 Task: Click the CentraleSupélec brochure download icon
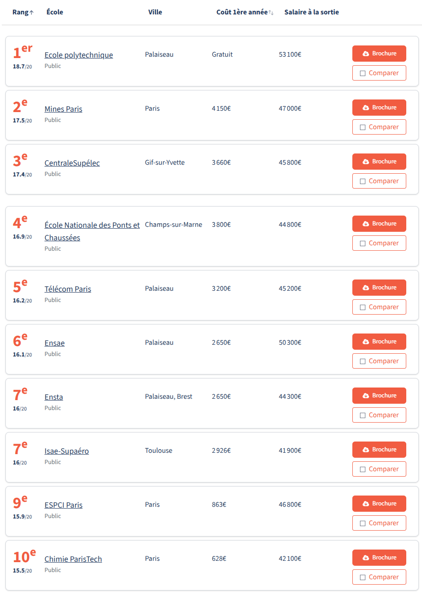(x=366, y=162)
